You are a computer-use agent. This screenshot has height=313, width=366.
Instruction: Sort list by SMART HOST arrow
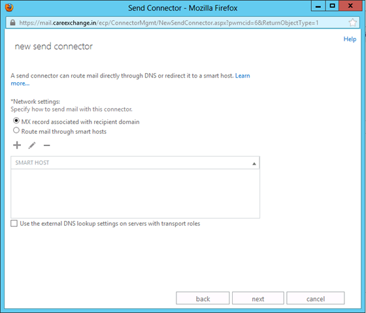[254, 164]
